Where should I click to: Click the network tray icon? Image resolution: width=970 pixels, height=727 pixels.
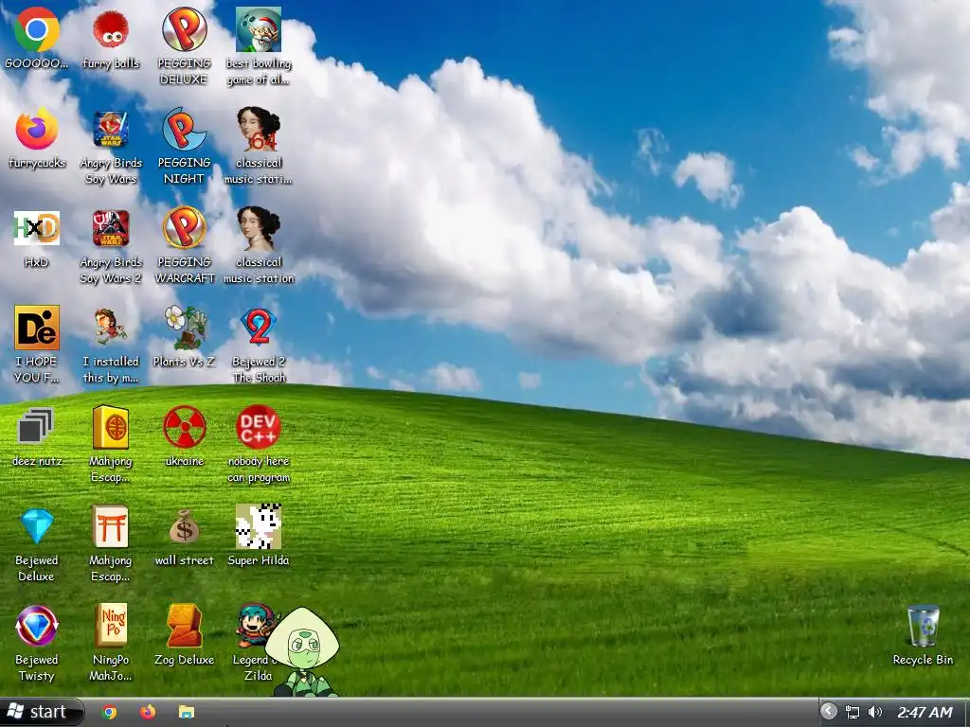pyautogui.click(x=853, y=712)
